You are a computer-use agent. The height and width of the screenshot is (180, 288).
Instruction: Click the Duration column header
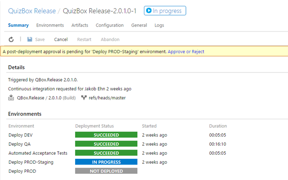pos(218,126)
